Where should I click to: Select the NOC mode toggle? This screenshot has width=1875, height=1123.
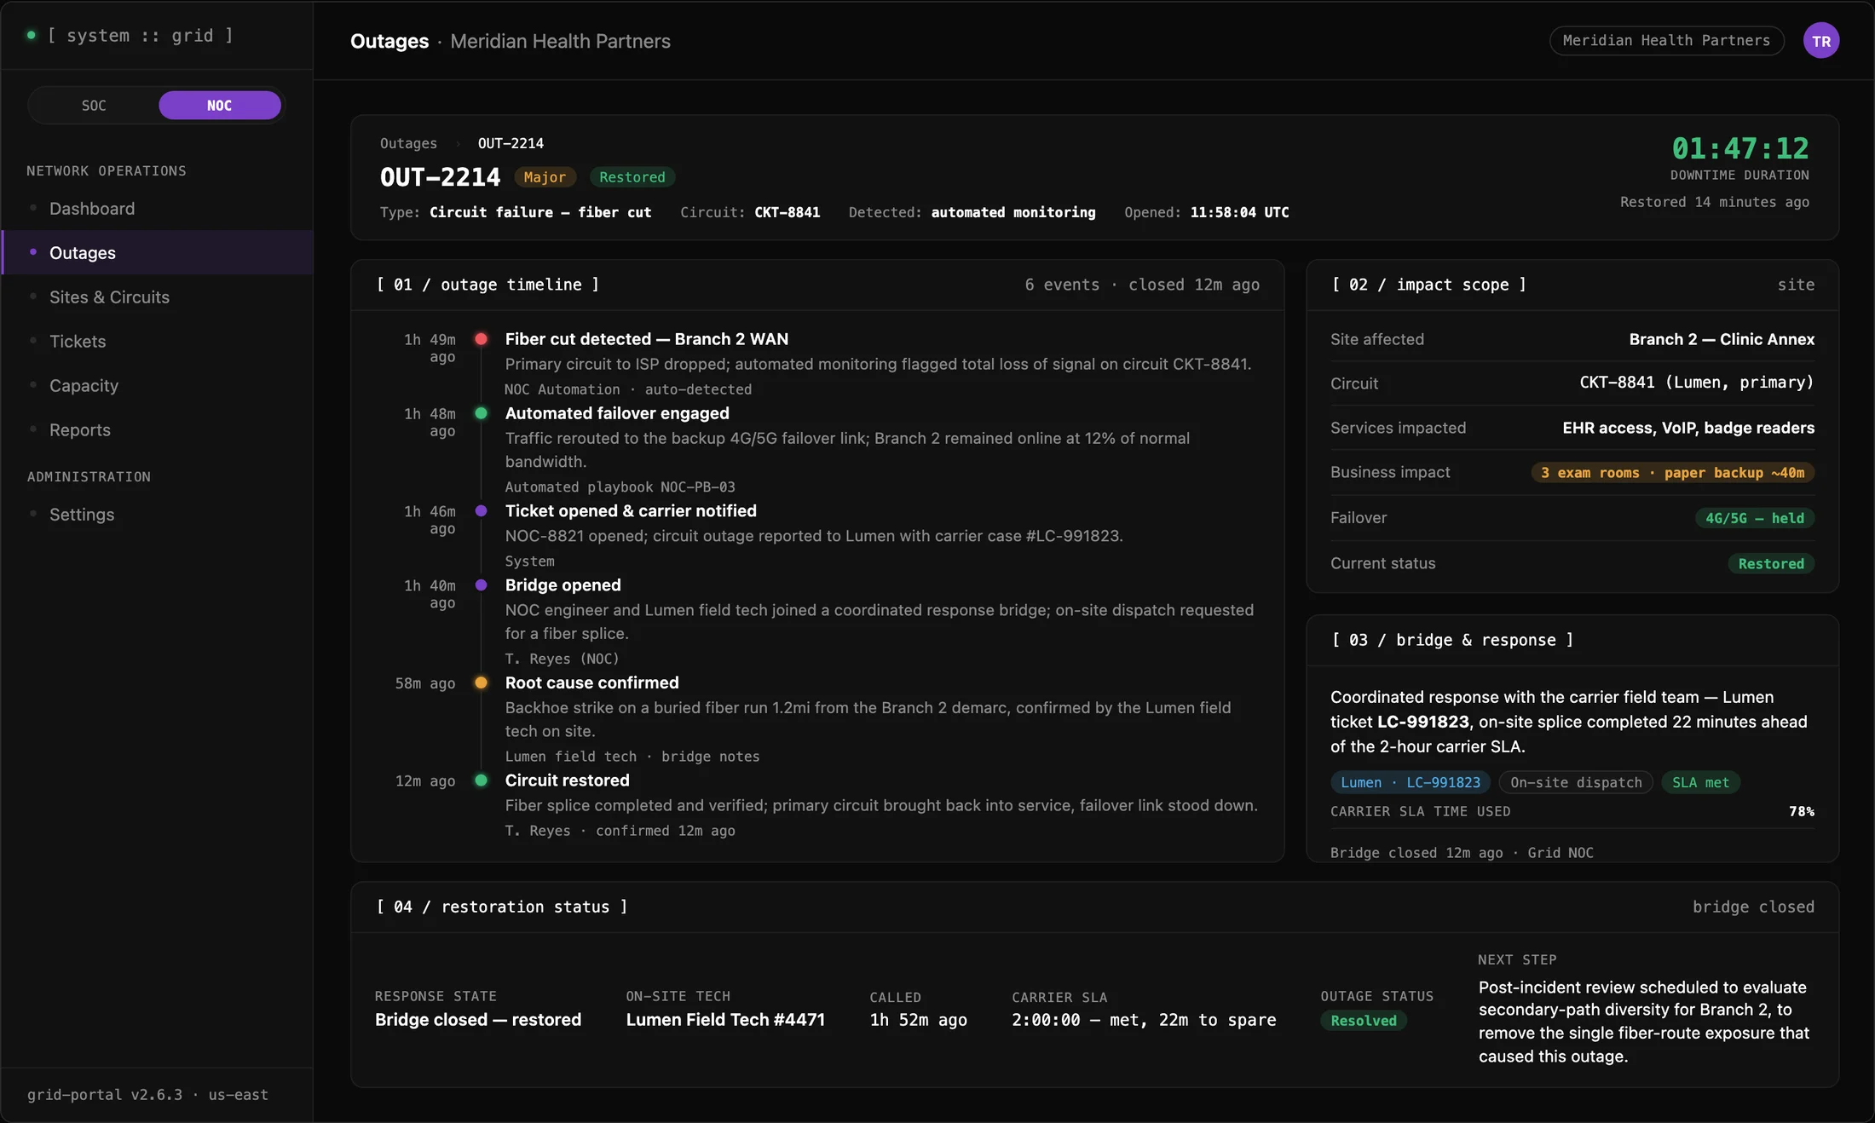pyautogui.click(x=219, y=106)
